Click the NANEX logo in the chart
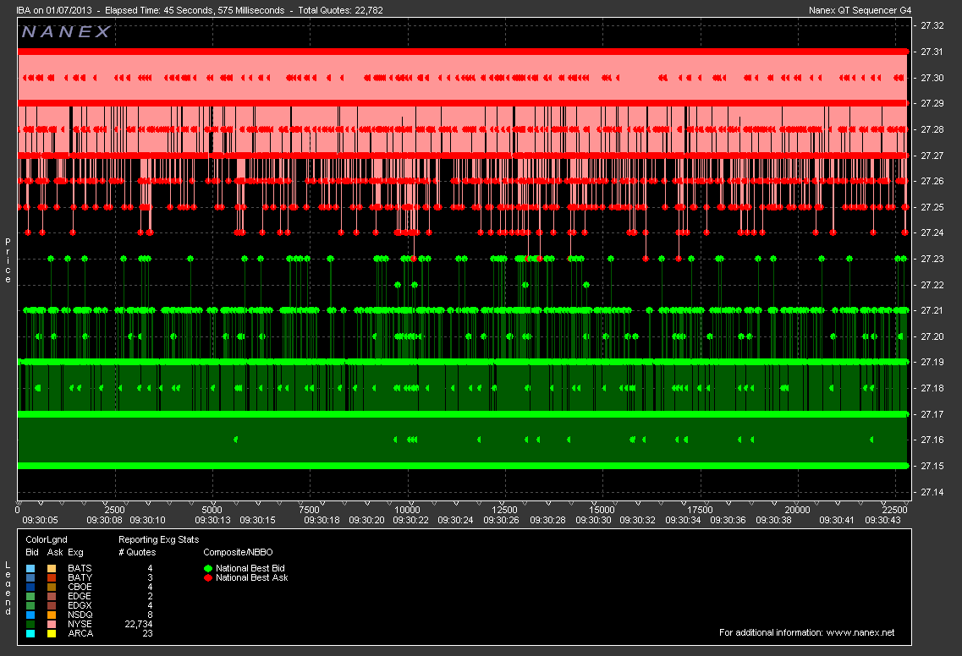The height and width of the screenshot is (656, 962). tap(66, 32)
